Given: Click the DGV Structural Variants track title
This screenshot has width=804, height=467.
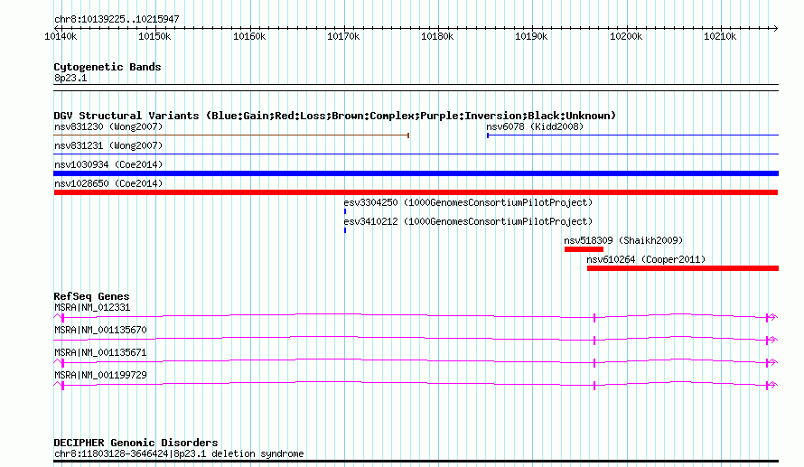Looking at the screenshot, I should (x=335, y=116).
